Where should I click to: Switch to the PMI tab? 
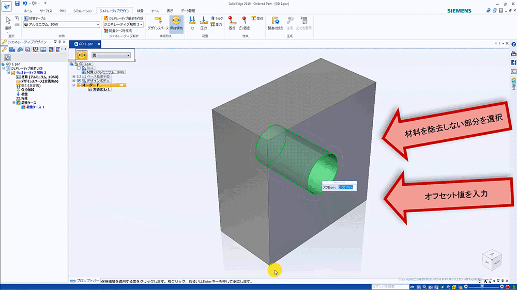(x=63, y=11)
